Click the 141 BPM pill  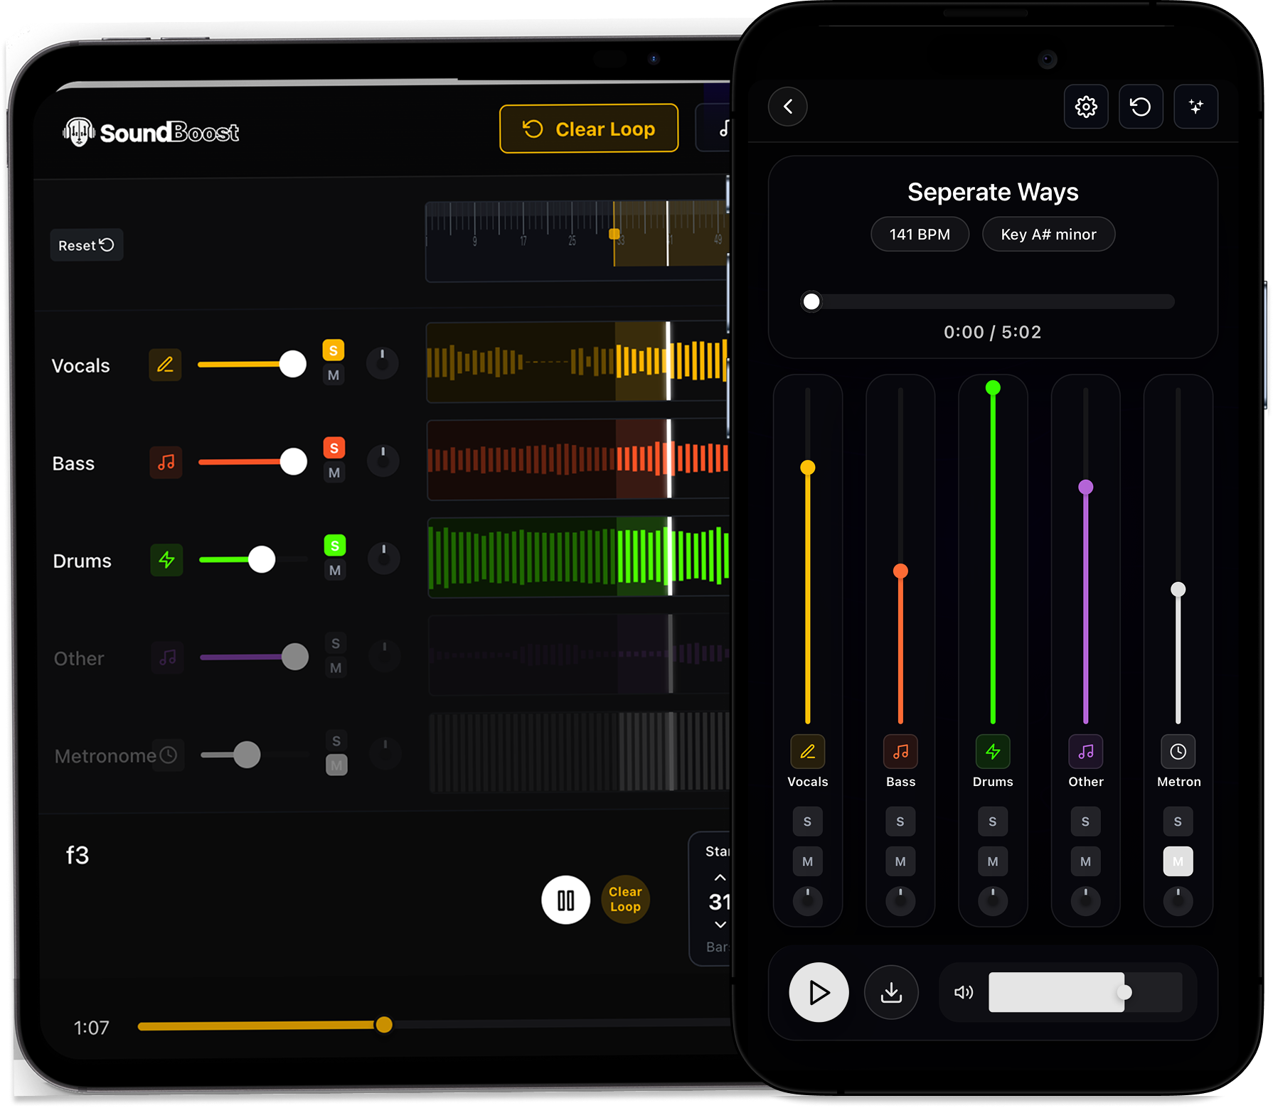point(920,235)
